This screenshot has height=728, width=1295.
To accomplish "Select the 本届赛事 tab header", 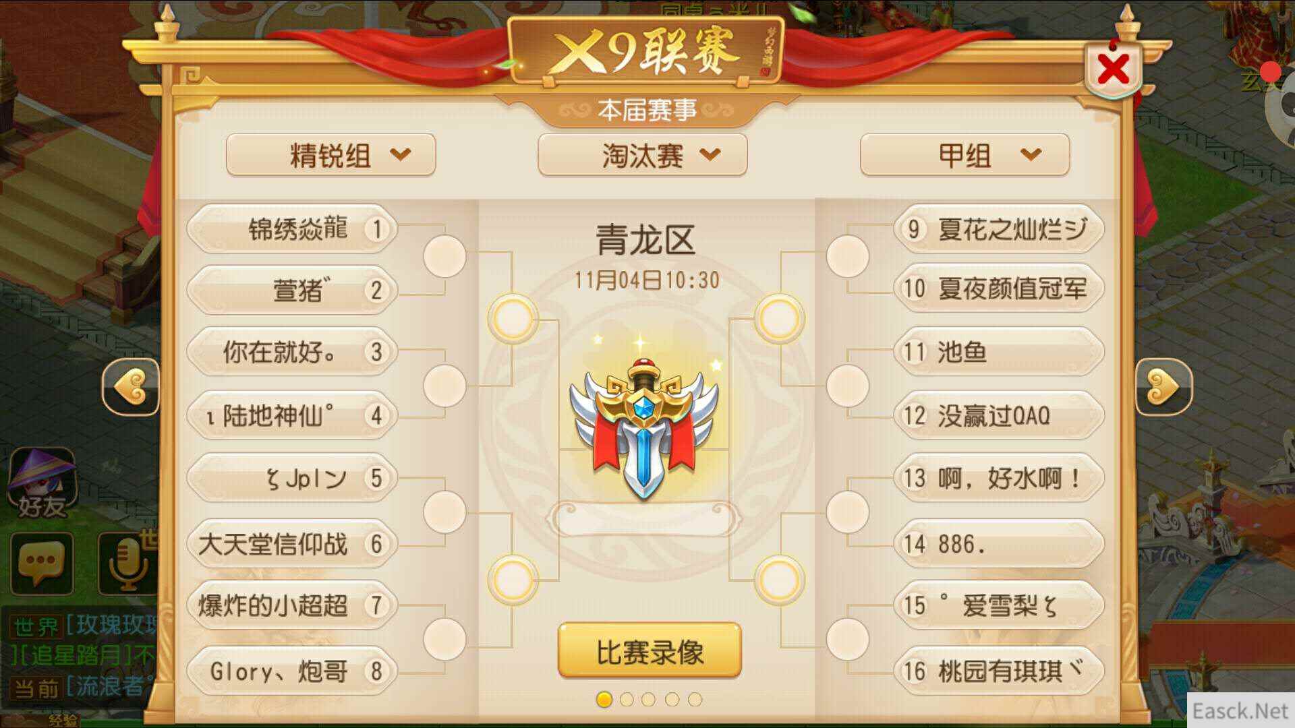I will tap(646, 110).
